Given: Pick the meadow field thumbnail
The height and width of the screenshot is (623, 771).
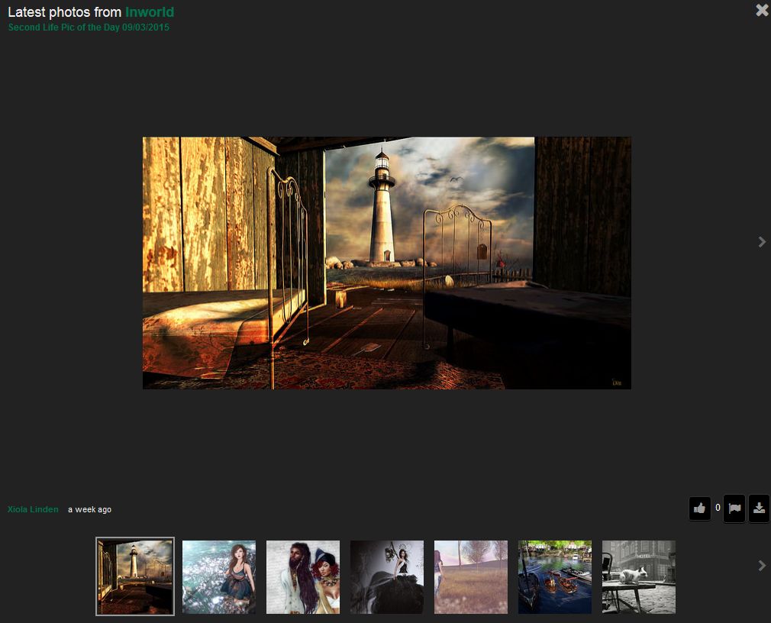Looking at the screenshot, I should point(471,576).
